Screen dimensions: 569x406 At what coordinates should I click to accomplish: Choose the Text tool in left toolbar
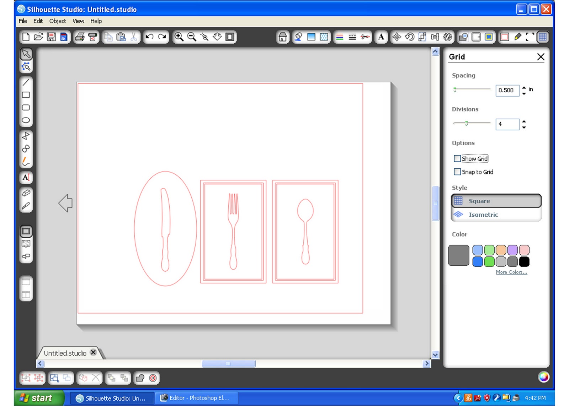coord(26,177)
